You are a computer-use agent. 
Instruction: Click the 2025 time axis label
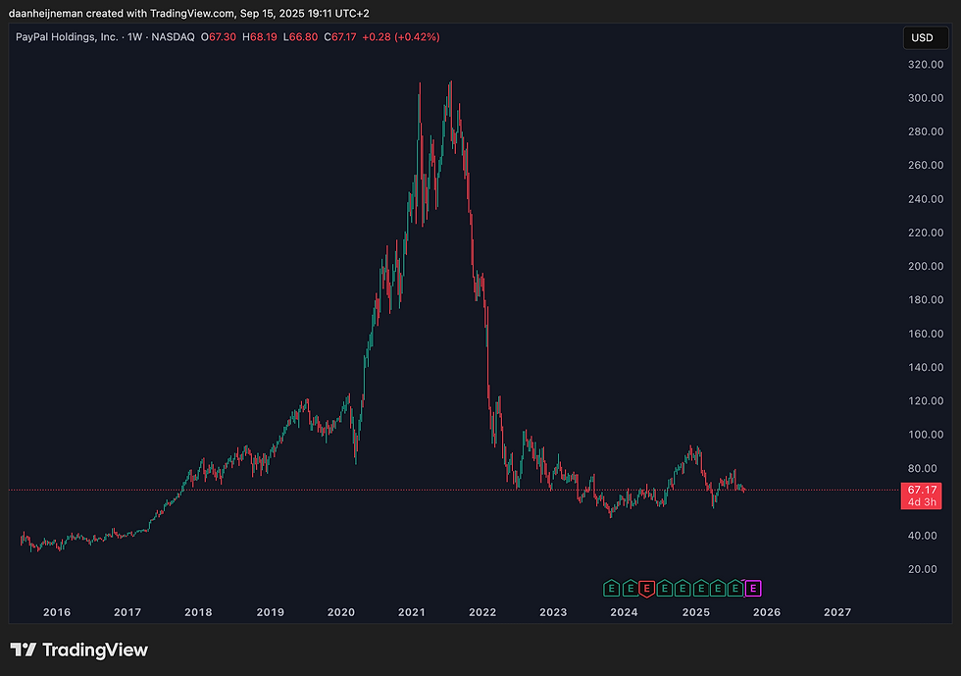tap(696, 612)
